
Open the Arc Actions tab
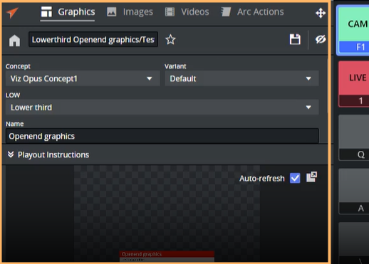pos(252,12)
